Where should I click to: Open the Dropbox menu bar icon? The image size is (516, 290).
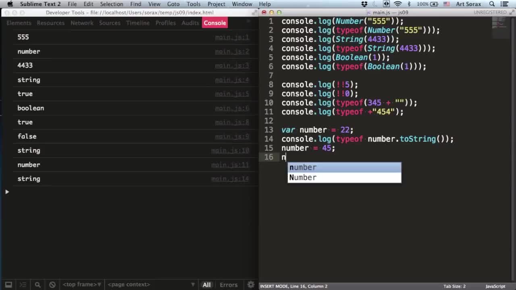[x=364, y=4]
